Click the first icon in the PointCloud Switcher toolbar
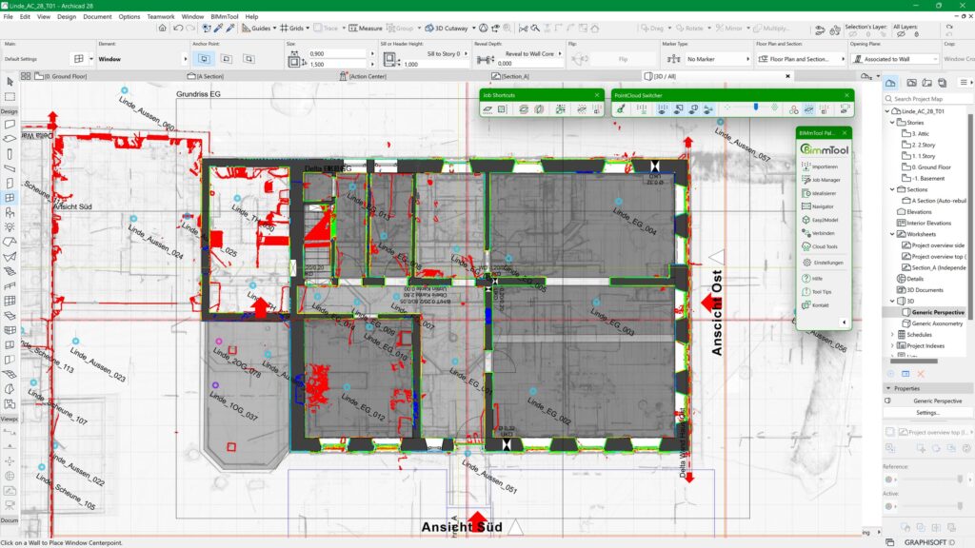The height and width of the screenshot is (548, 975). (x=622, y=108)
